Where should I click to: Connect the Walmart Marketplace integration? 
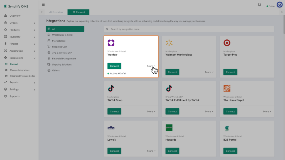click(172, 72)
